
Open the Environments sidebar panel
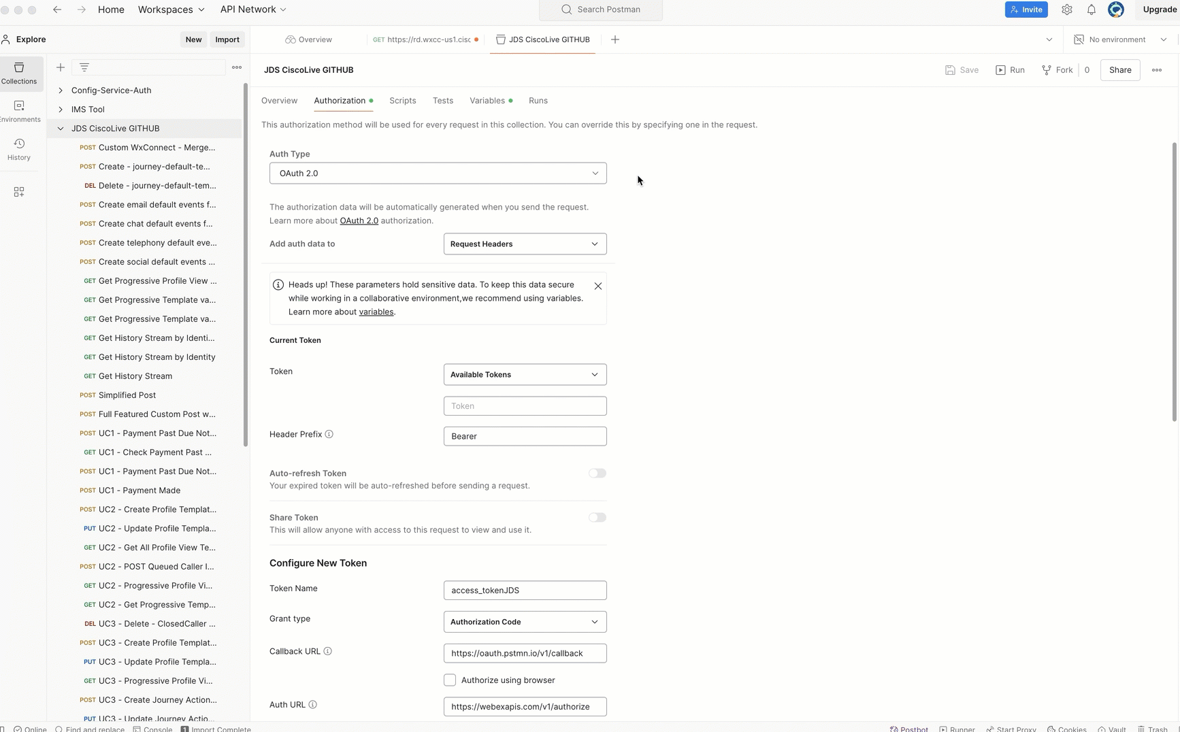coord(19,111)
